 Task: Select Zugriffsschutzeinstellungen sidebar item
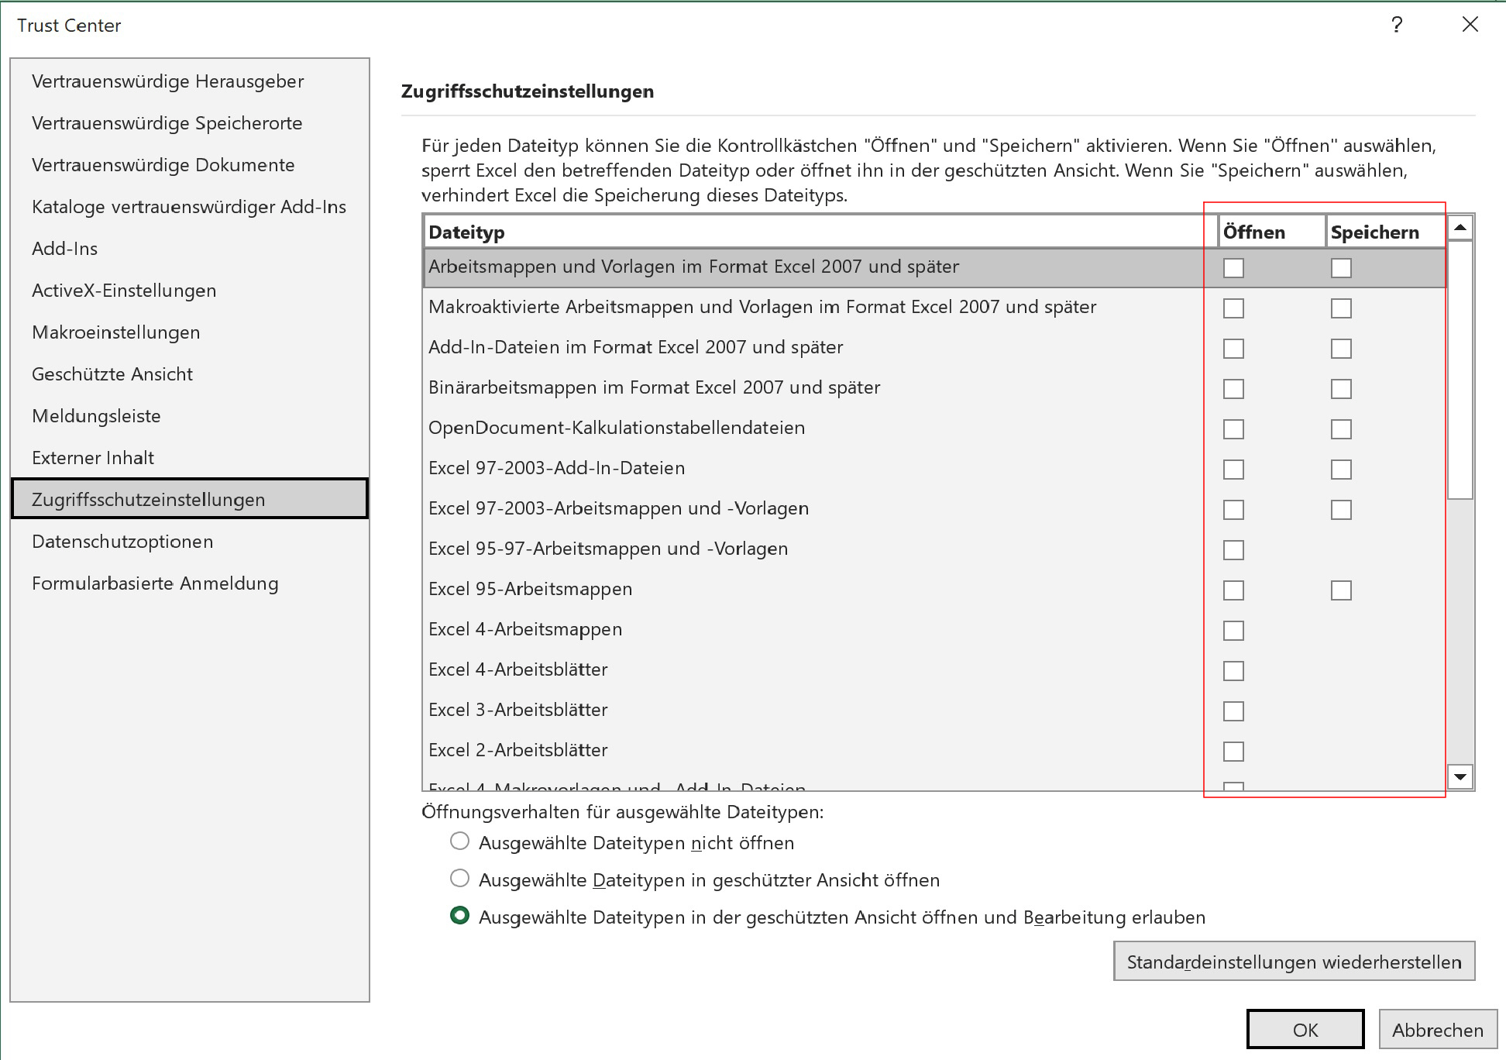tap(190, 498)
